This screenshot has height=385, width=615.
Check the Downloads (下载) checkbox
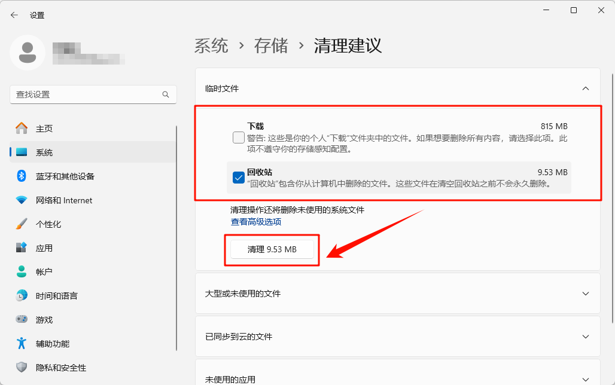(238, 138)
